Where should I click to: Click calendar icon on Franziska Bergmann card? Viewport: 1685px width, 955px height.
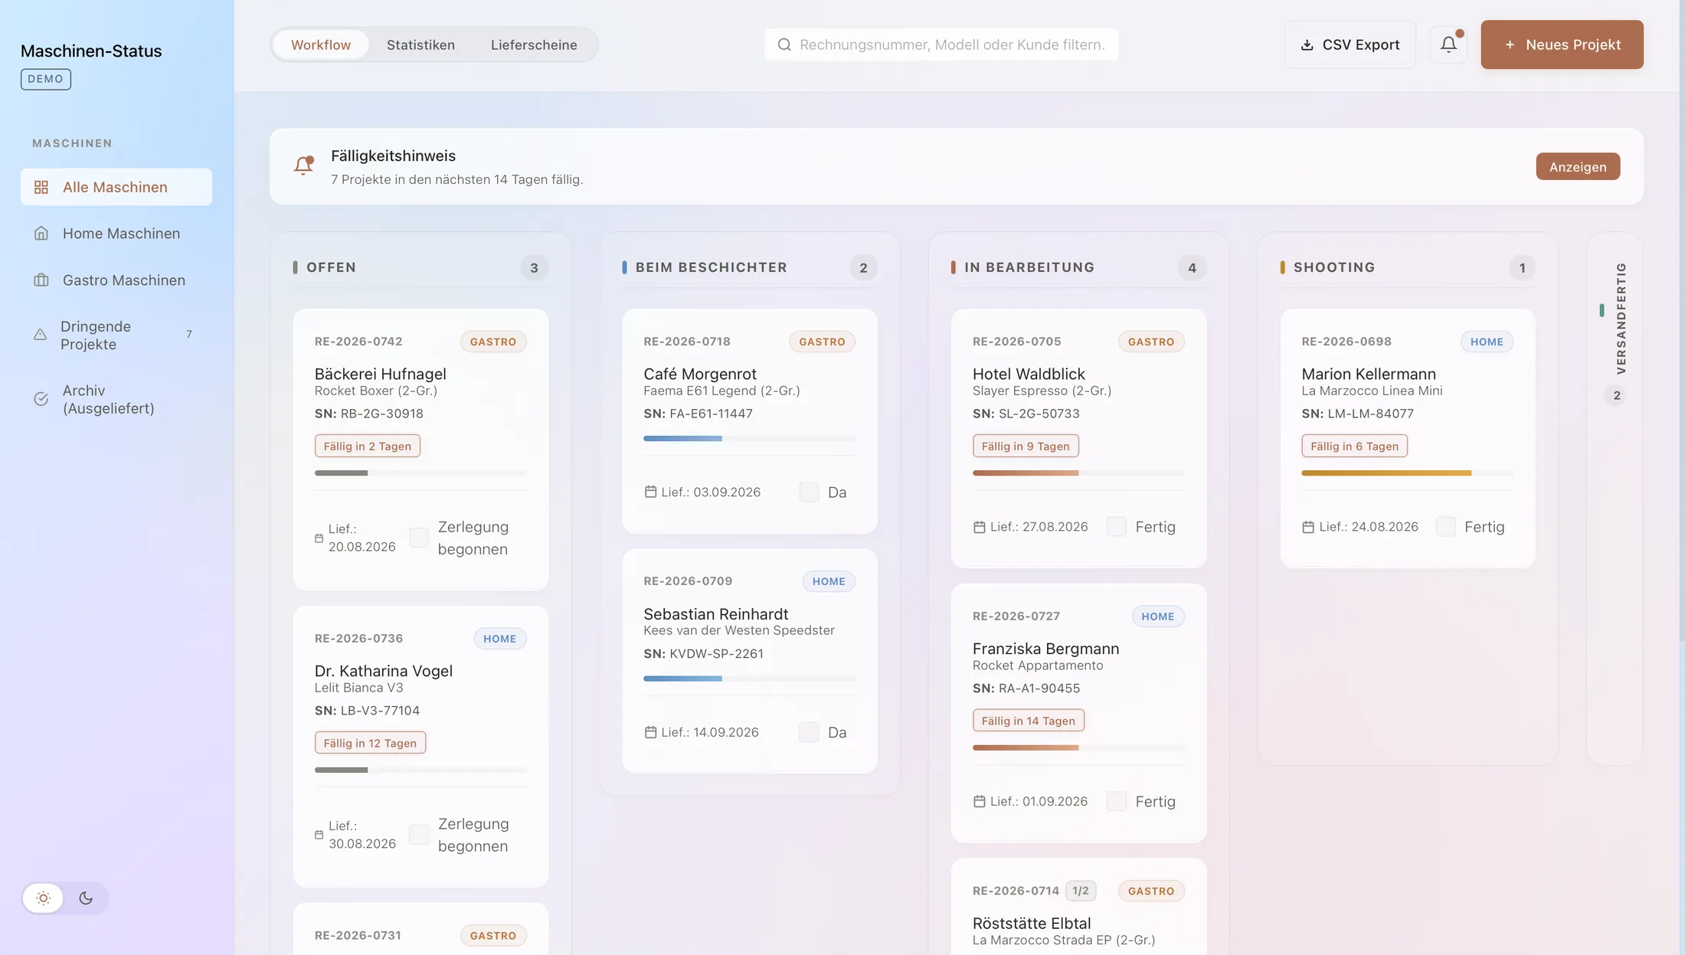[979, 801]
